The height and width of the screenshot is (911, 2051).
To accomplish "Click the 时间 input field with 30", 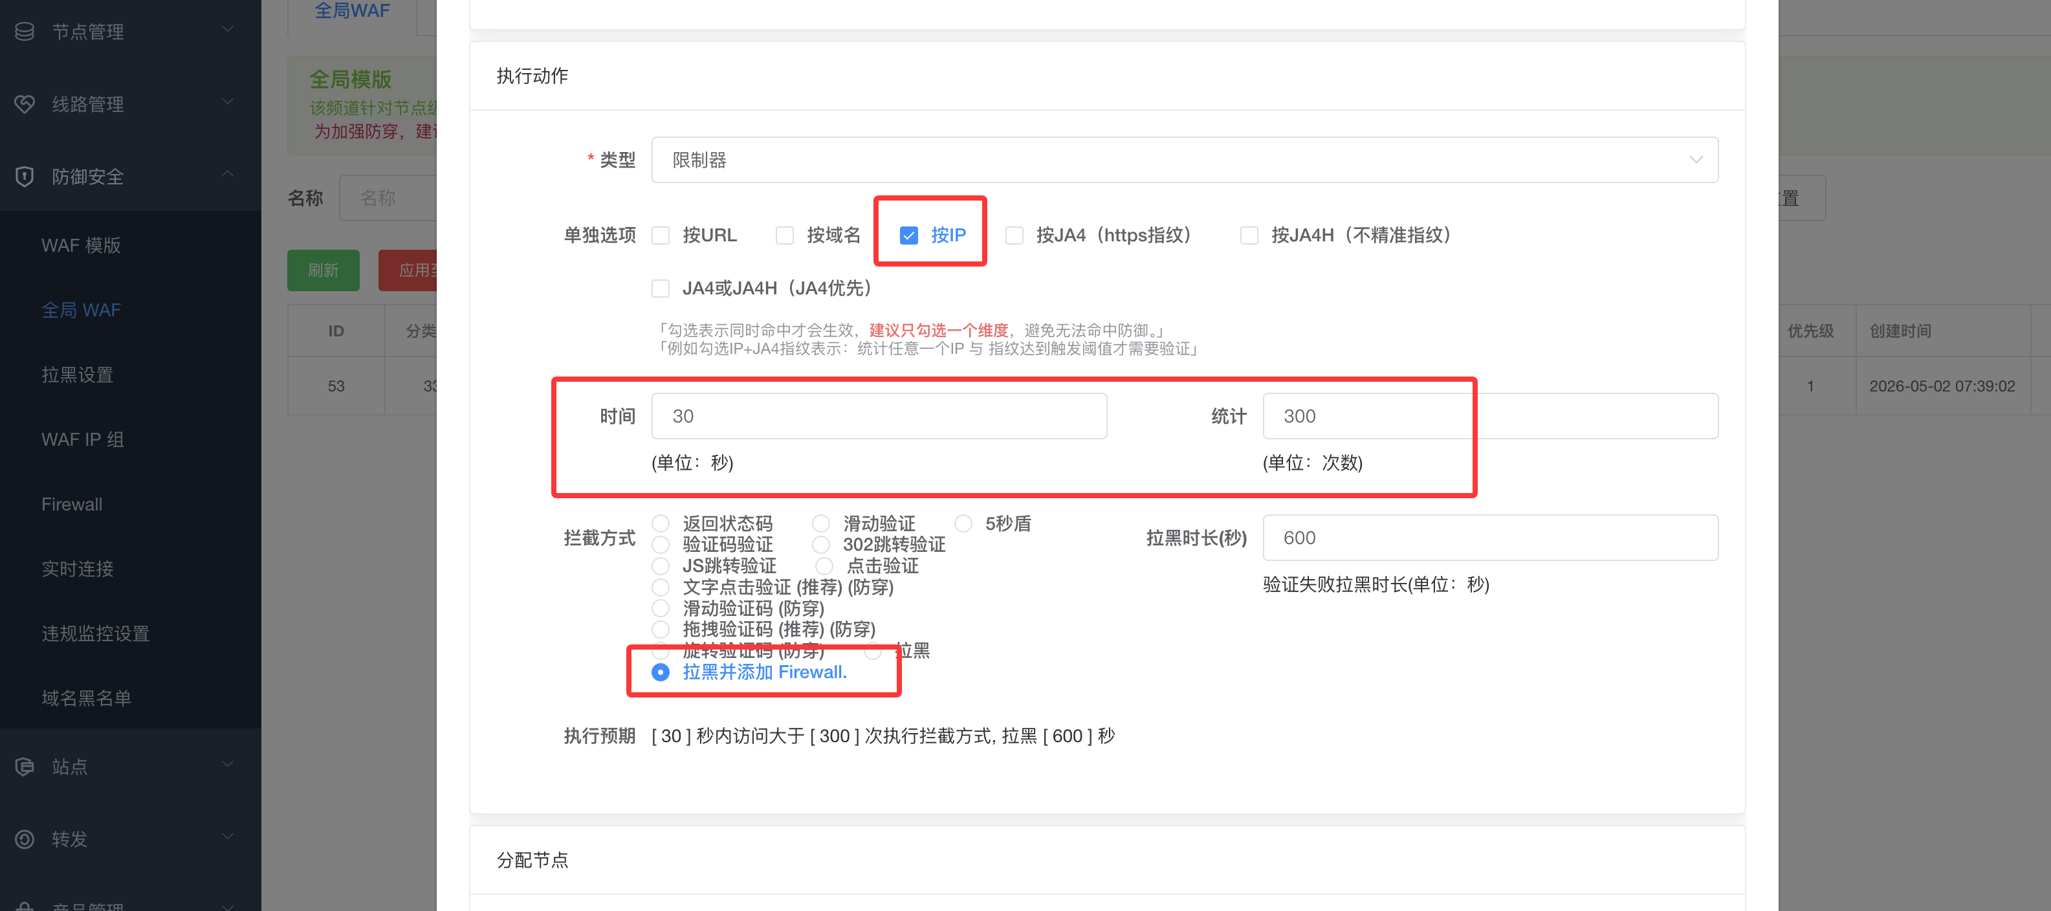I will point(879,417).
